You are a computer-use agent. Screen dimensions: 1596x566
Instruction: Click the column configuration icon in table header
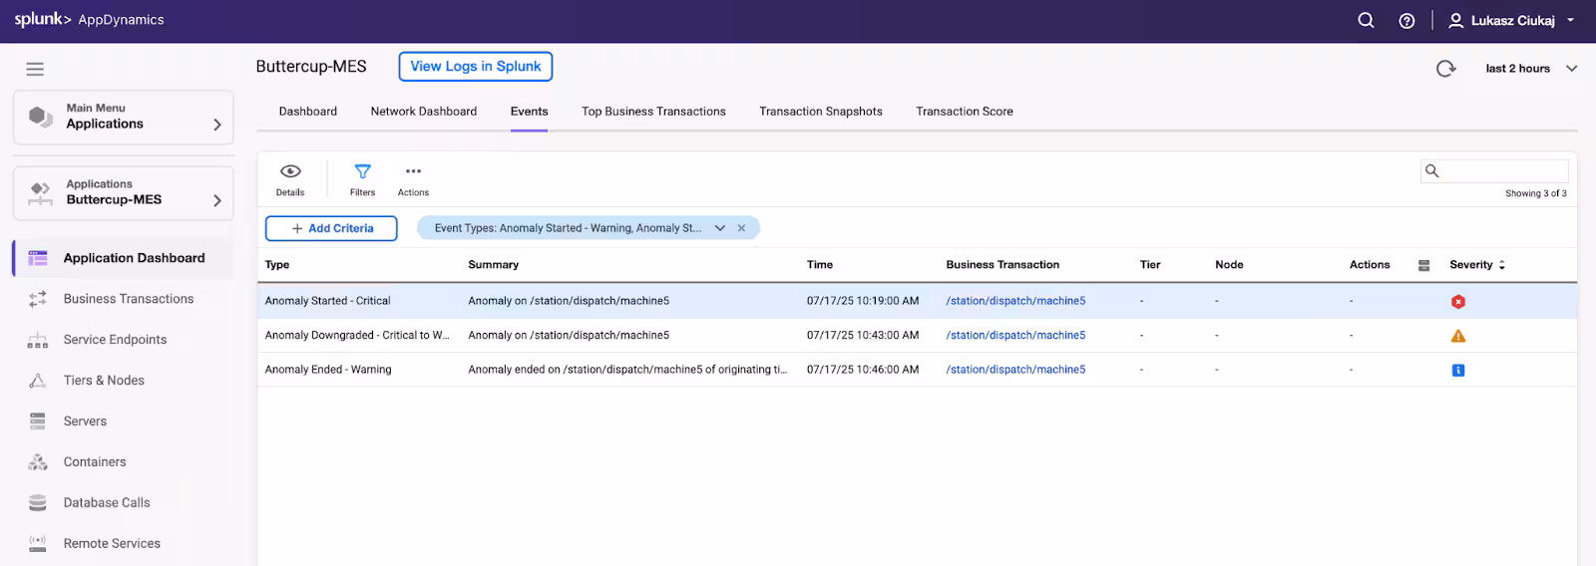pyautogui.click(x=1423, y=265)
